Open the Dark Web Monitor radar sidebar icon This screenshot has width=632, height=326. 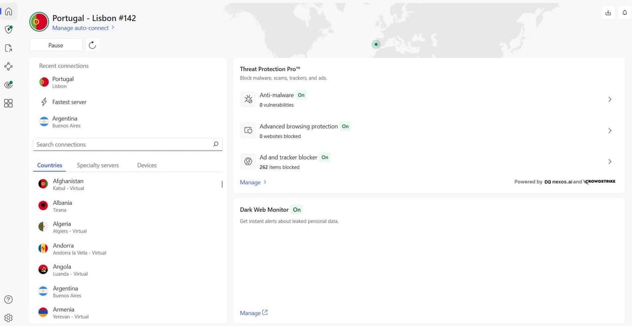pos(9,85)
